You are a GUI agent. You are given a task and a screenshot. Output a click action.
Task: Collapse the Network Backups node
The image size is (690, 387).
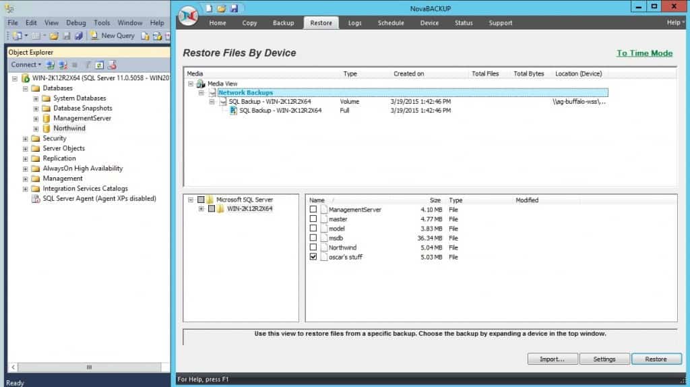pos(201,92)
